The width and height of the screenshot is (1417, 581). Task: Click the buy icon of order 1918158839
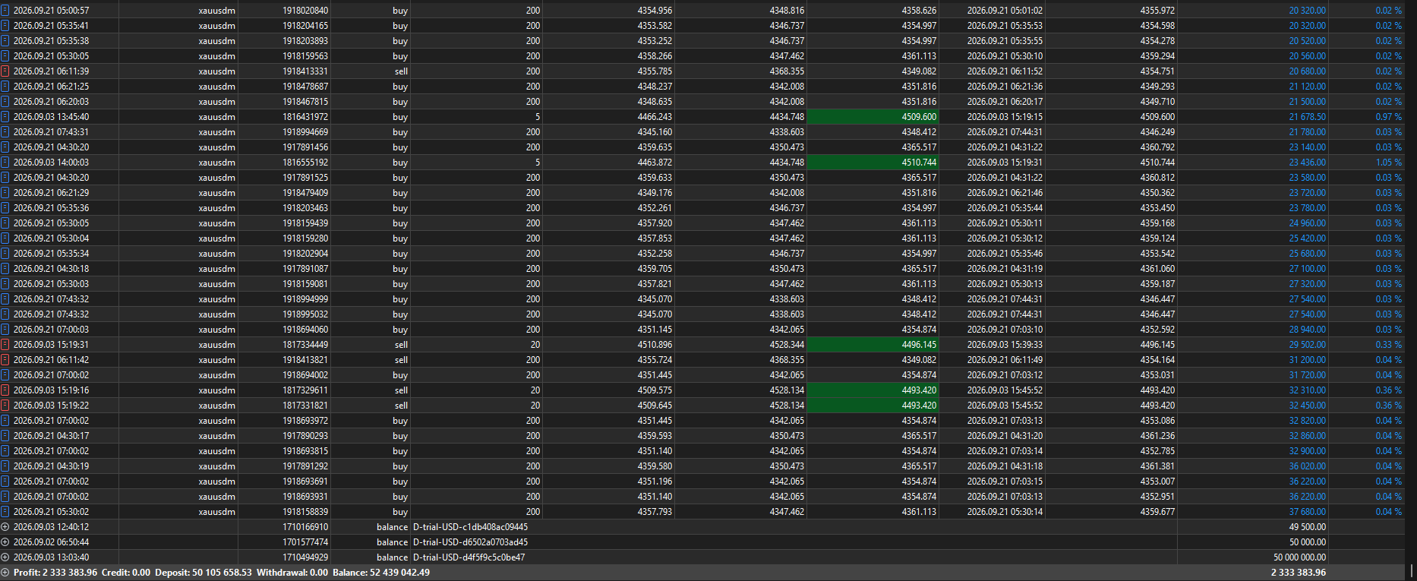pyautogui.click(x=5, y=511)
